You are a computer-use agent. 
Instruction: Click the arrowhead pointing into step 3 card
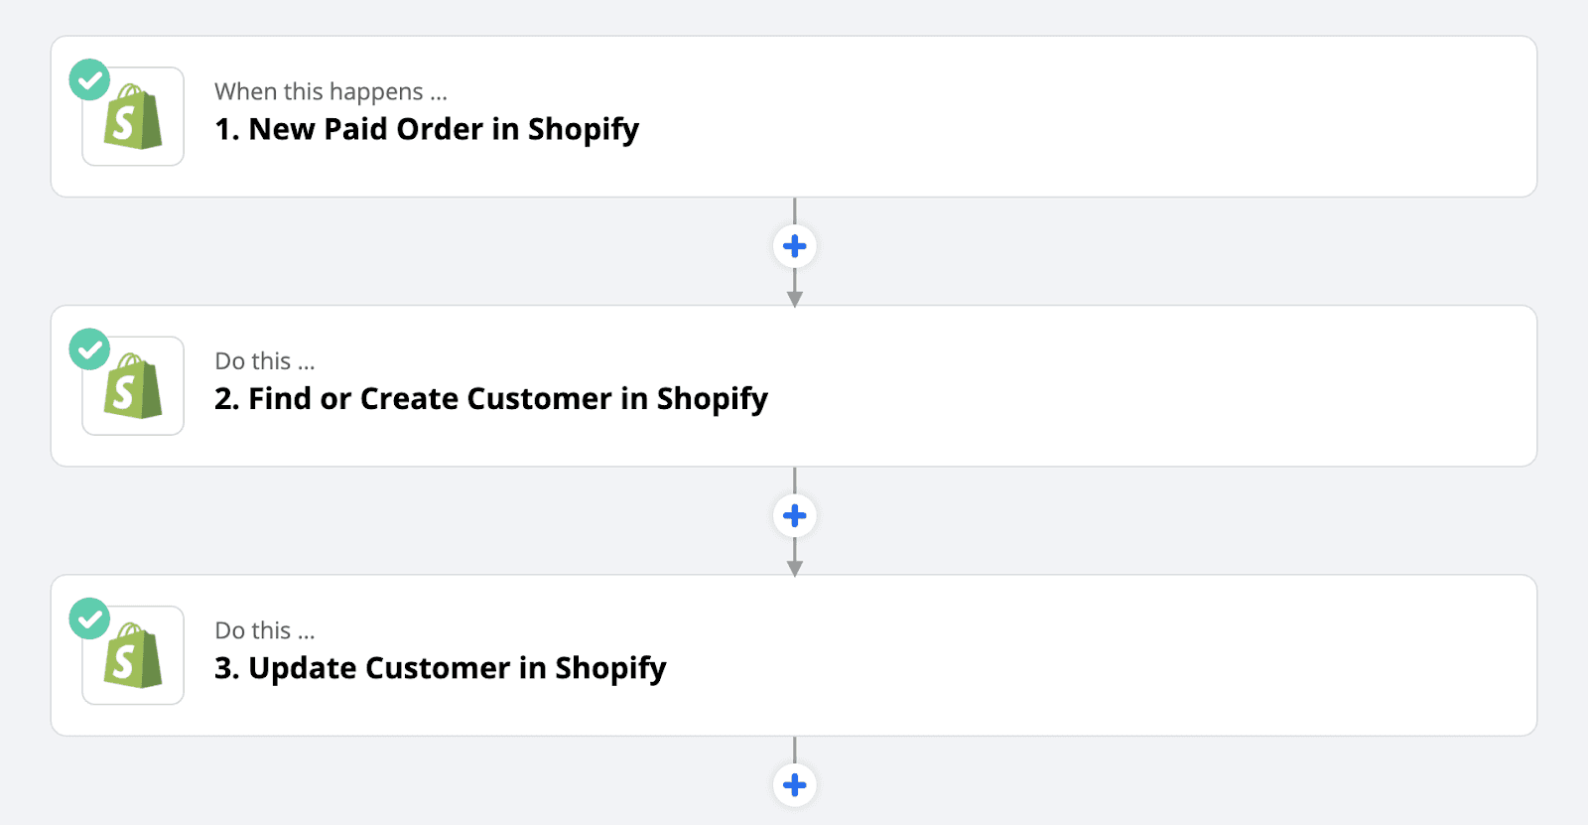point(794,568)
